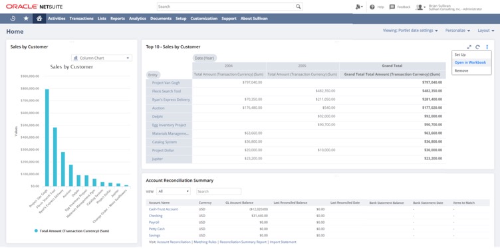Screen dimensions: 500x249
Task: Click the 2005 column header
Action: click(303, 66)
